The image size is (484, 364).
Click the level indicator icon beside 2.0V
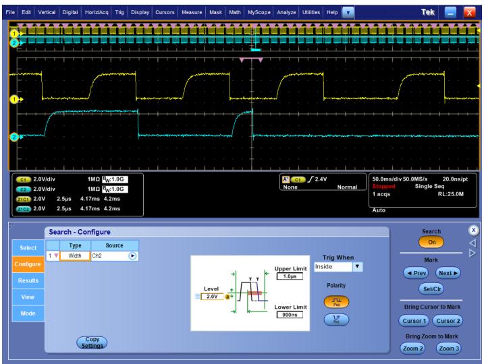[x=227, y=297]
